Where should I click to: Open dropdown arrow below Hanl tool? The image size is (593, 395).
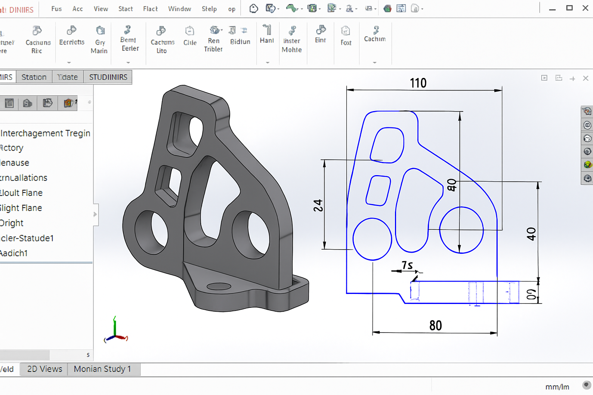267,62
